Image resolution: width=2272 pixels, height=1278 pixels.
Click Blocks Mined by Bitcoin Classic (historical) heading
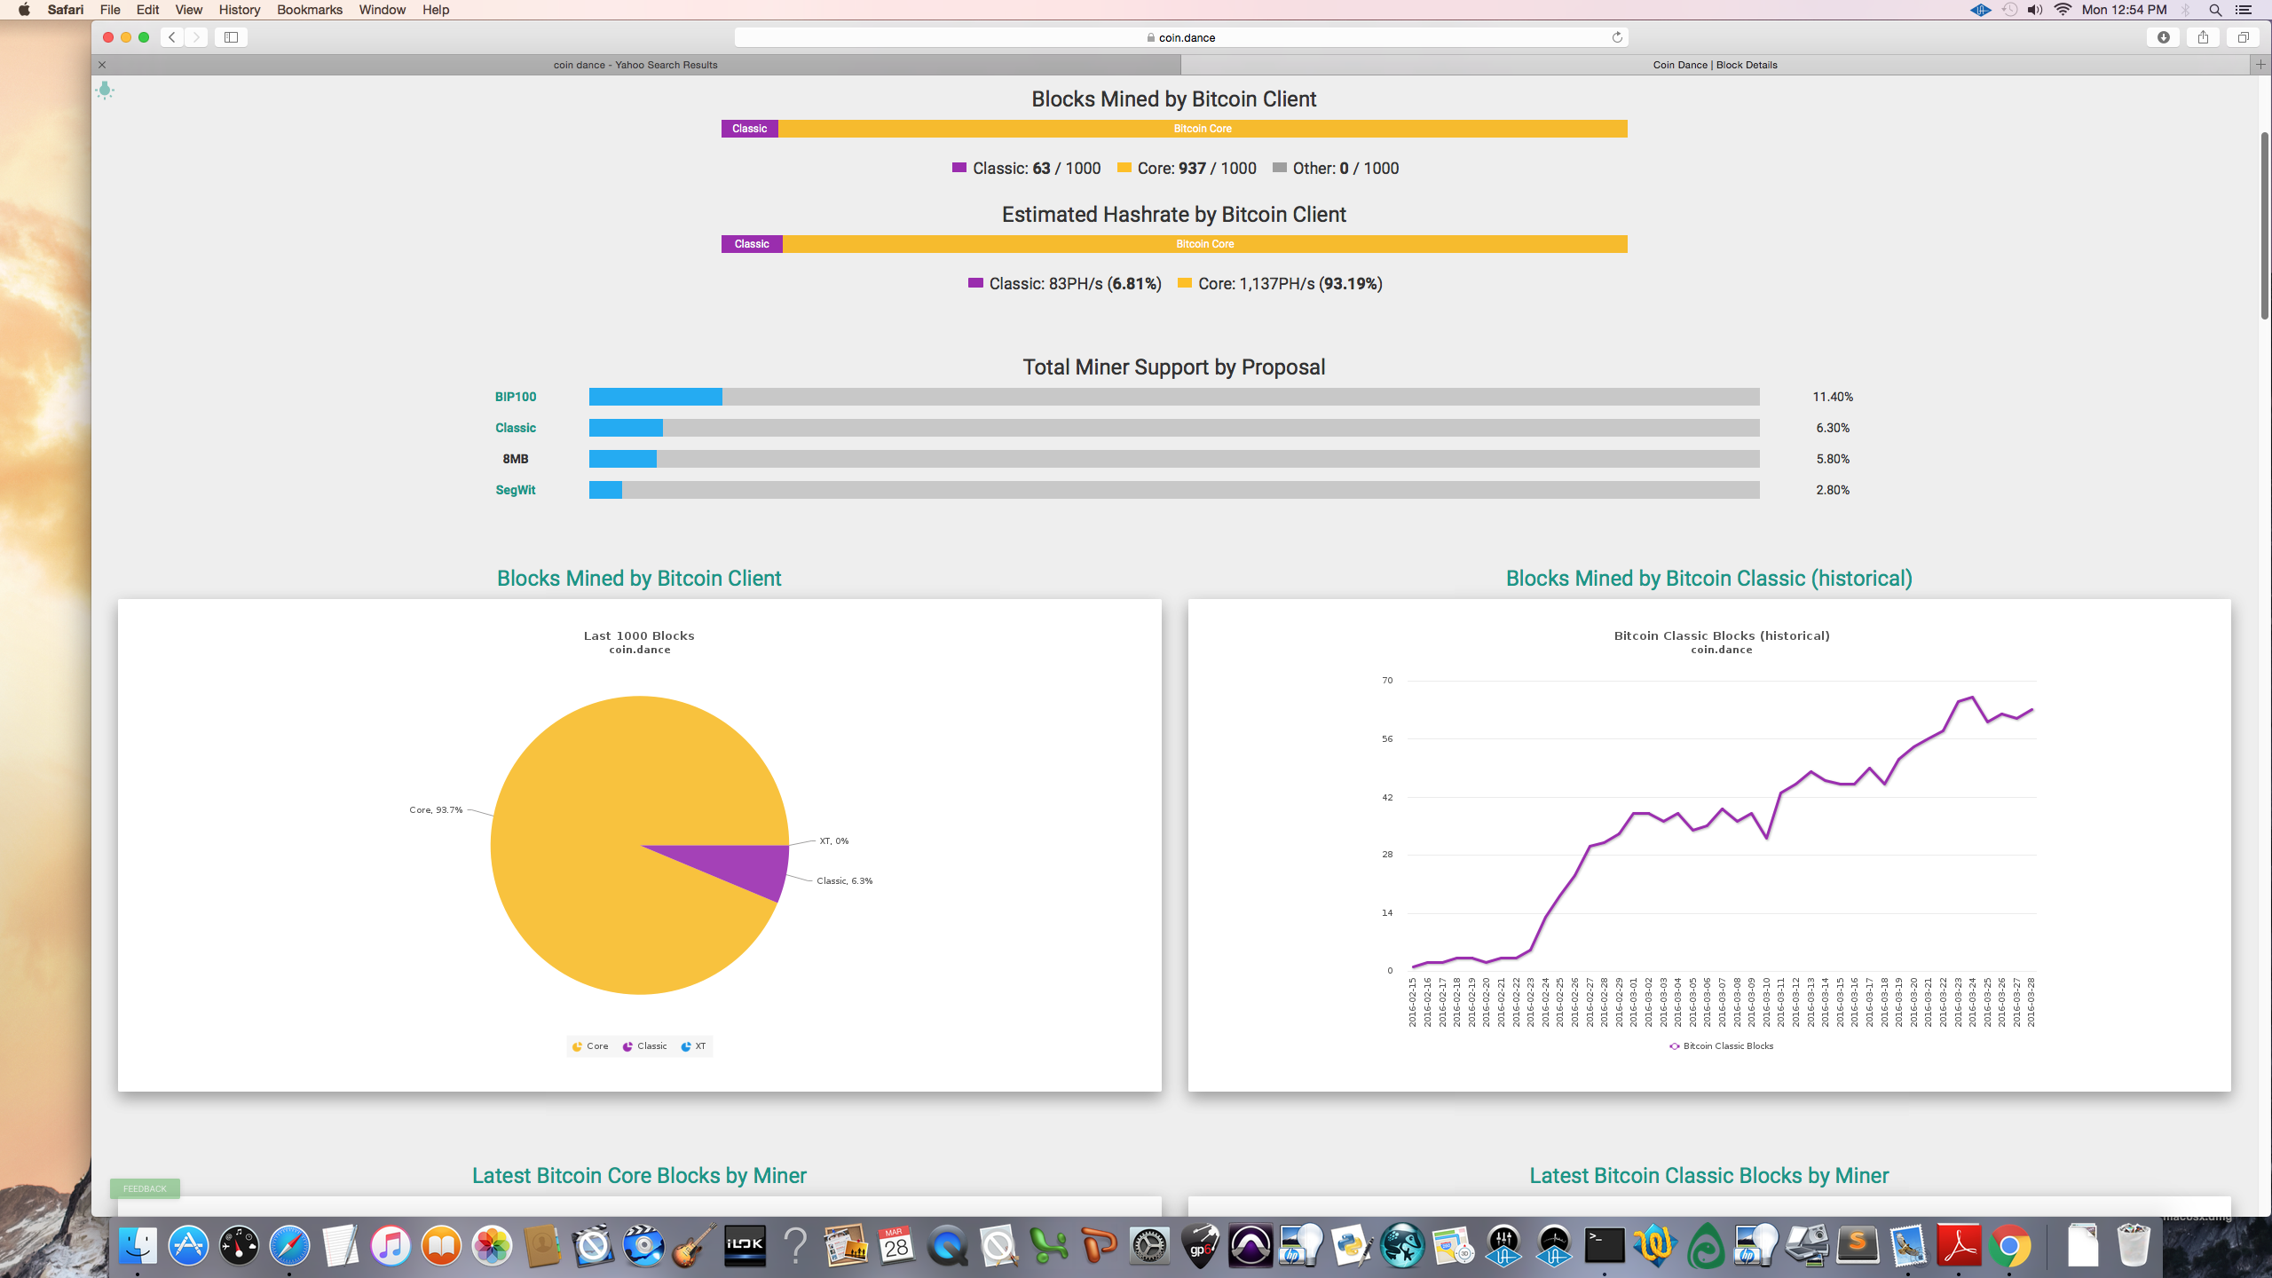pyautogui.click(x=1709, y=579)
